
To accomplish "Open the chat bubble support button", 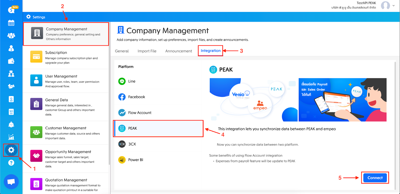I will [x=11, y=182].
